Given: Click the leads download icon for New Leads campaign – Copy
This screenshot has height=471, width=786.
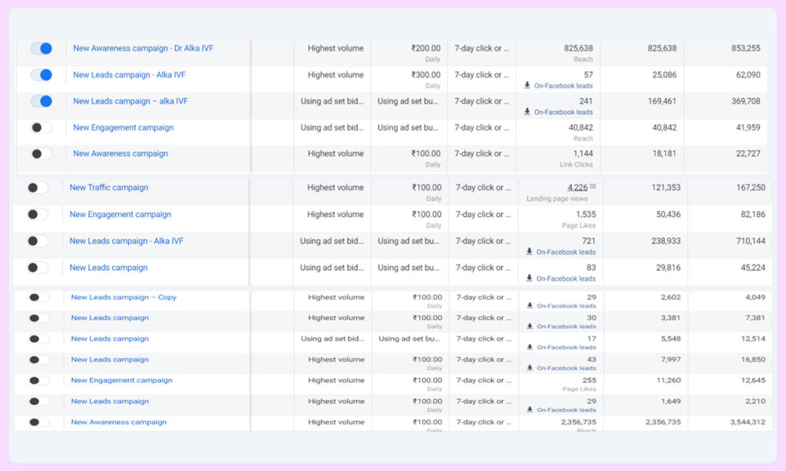Looking at the screenshot, I should click(530, 305).
